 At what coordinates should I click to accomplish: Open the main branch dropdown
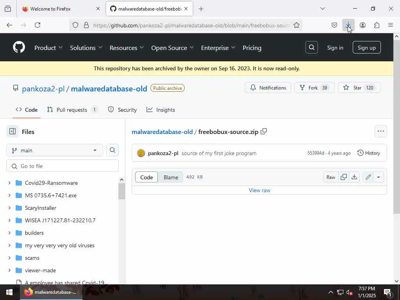(x=55, y=150)
